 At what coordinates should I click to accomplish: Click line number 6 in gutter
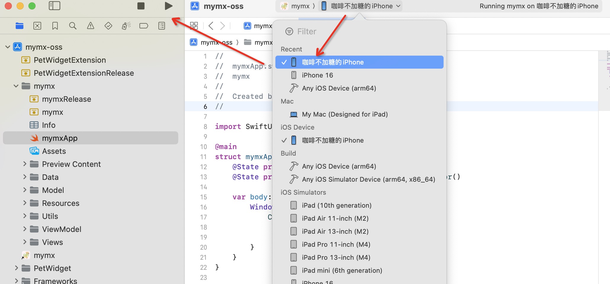click(205, 106)
